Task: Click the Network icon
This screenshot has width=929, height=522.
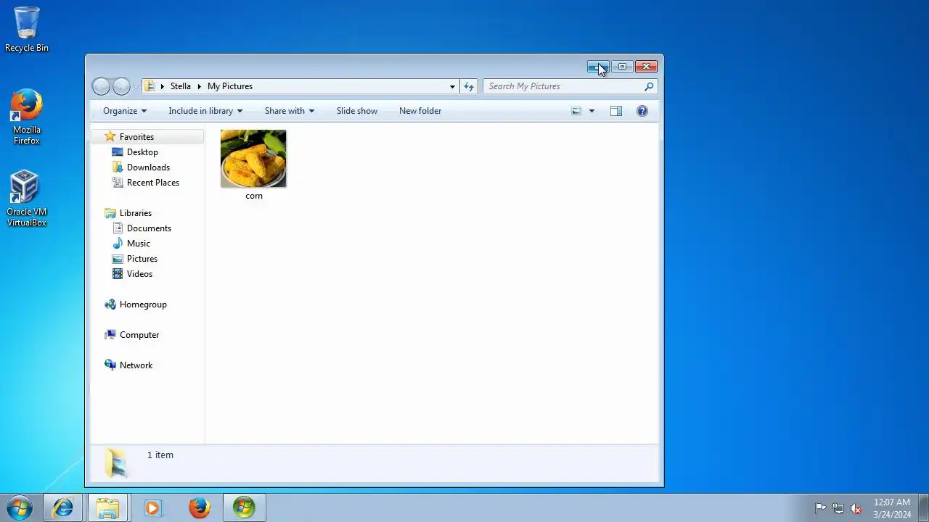Action: [x=110, y=365]
